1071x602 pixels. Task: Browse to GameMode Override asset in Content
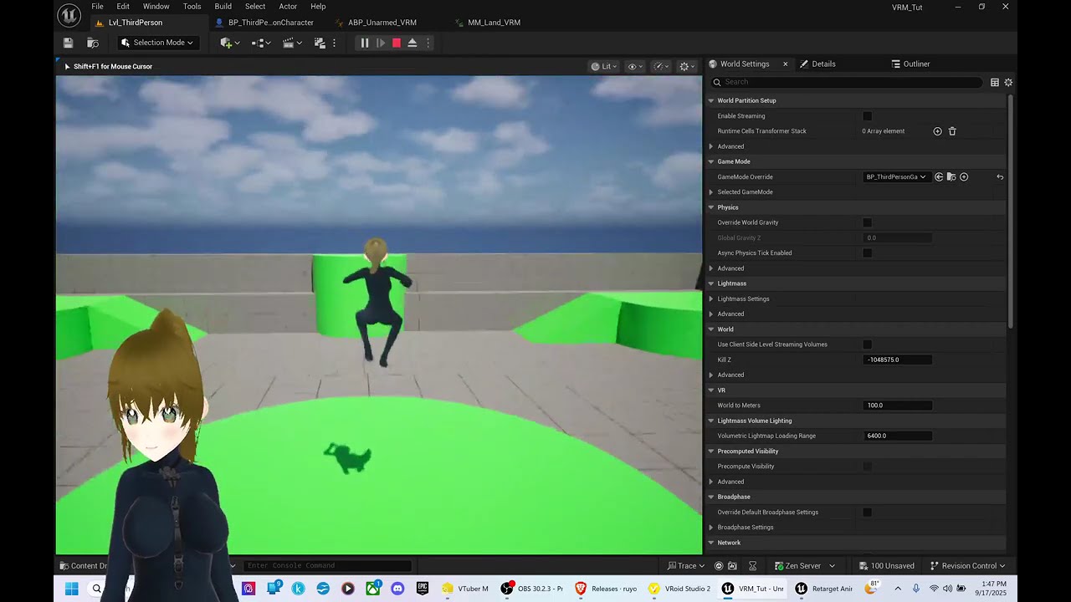tap(951, 177)
